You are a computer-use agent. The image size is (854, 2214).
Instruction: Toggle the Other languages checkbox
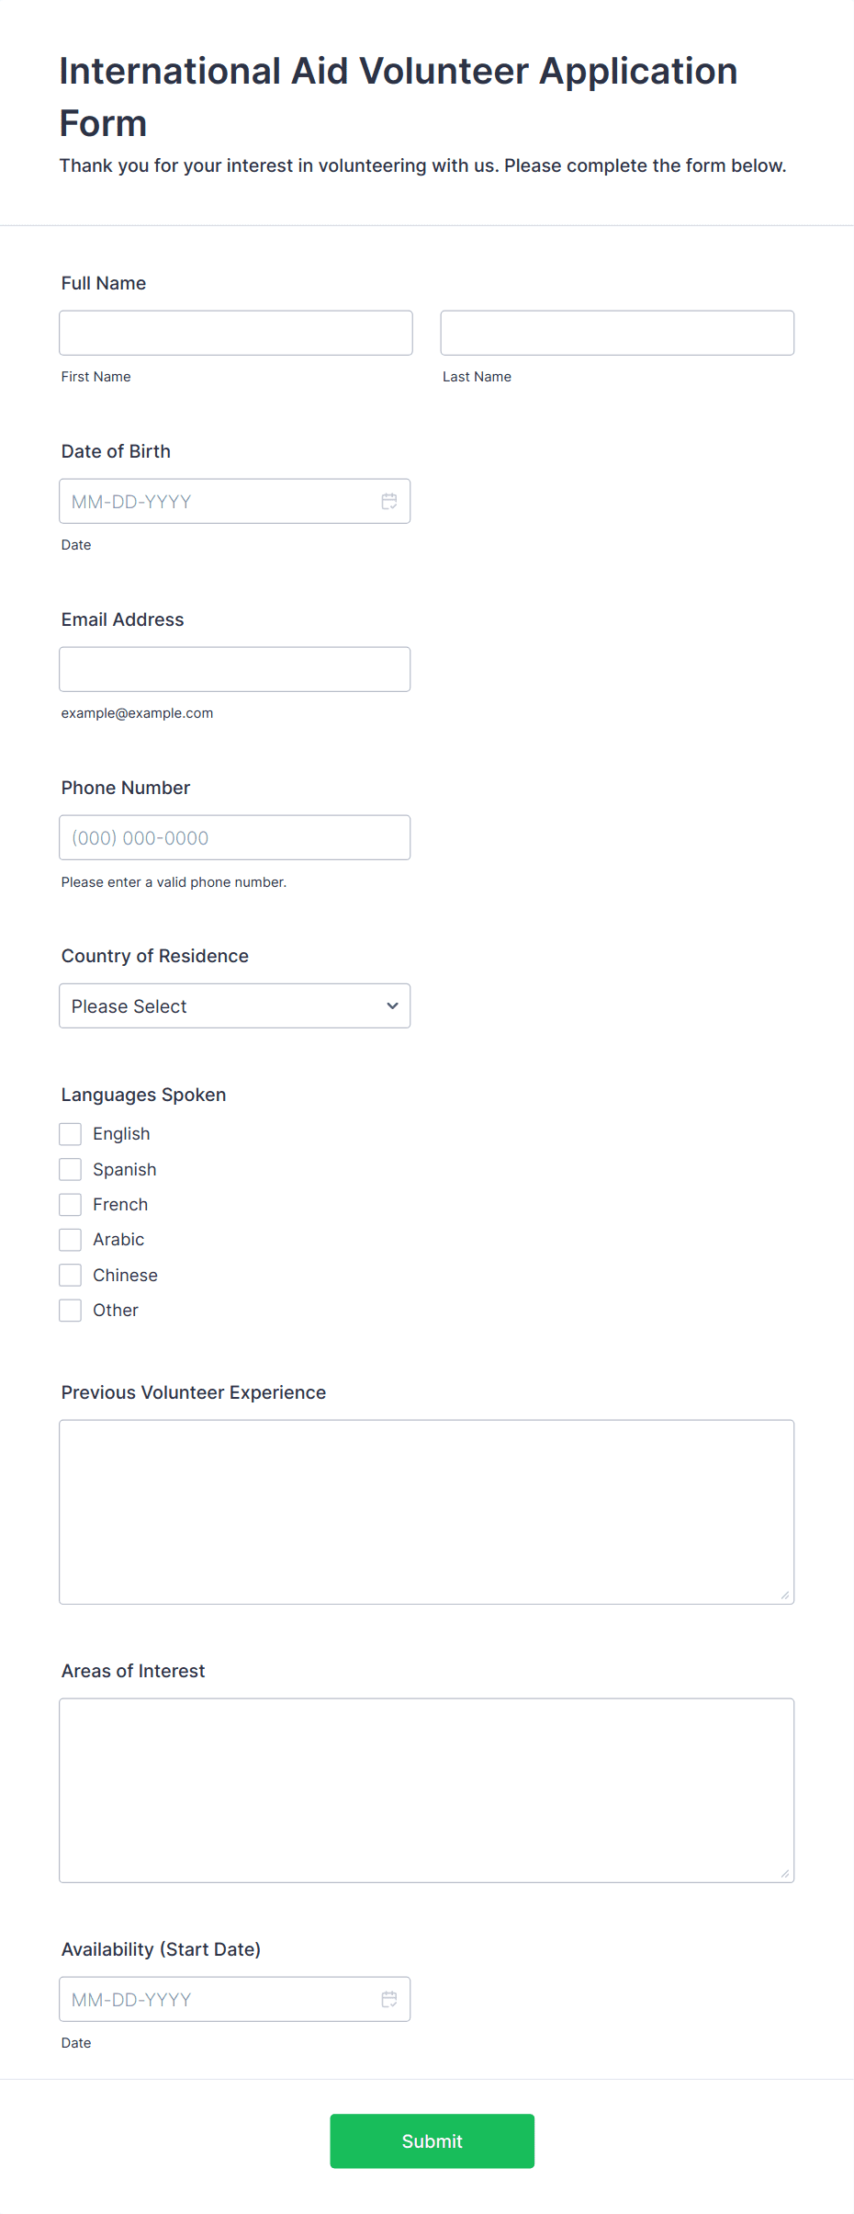click(x=70, y=1310)
